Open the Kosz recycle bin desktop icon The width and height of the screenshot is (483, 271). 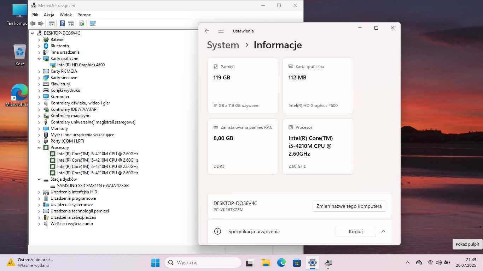(20, 55)
